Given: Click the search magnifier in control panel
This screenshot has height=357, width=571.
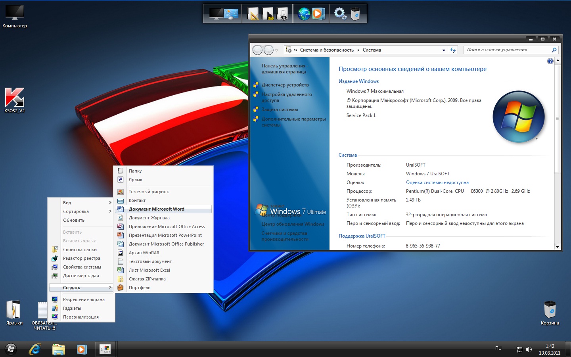Looking at the screenshot, I should (554, 50).
